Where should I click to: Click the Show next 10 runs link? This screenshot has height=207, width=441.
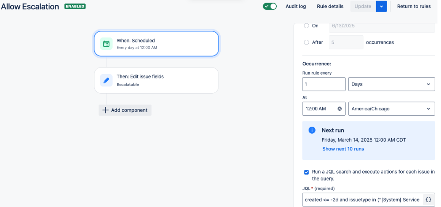(343, 149)
